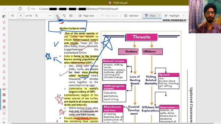This screenshot has height=124, width=221.
Task: Open a new tab with the plus icon
Action: [4, 123]
